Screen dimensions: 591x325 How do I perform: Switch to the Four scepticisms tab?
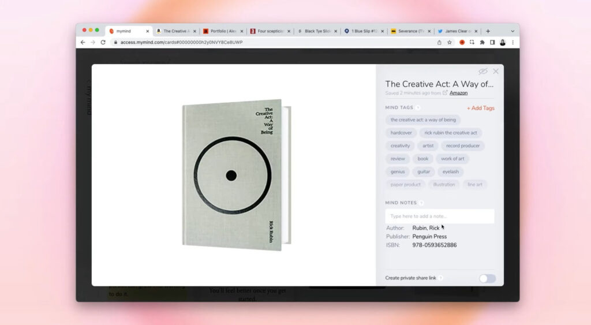[x=270, y=31]
